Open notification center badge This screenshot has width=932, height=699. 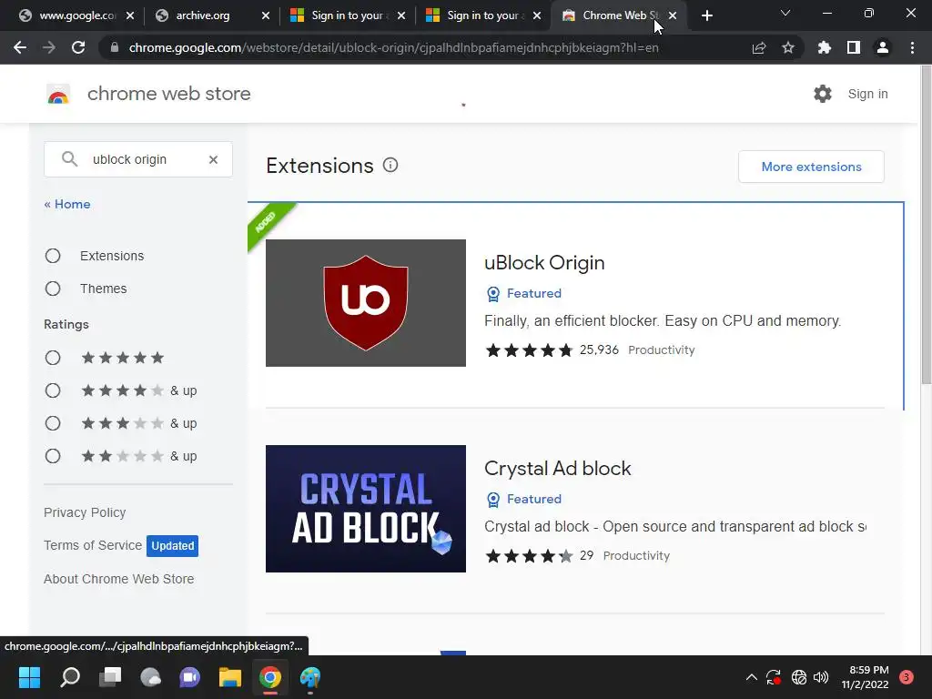907,677
